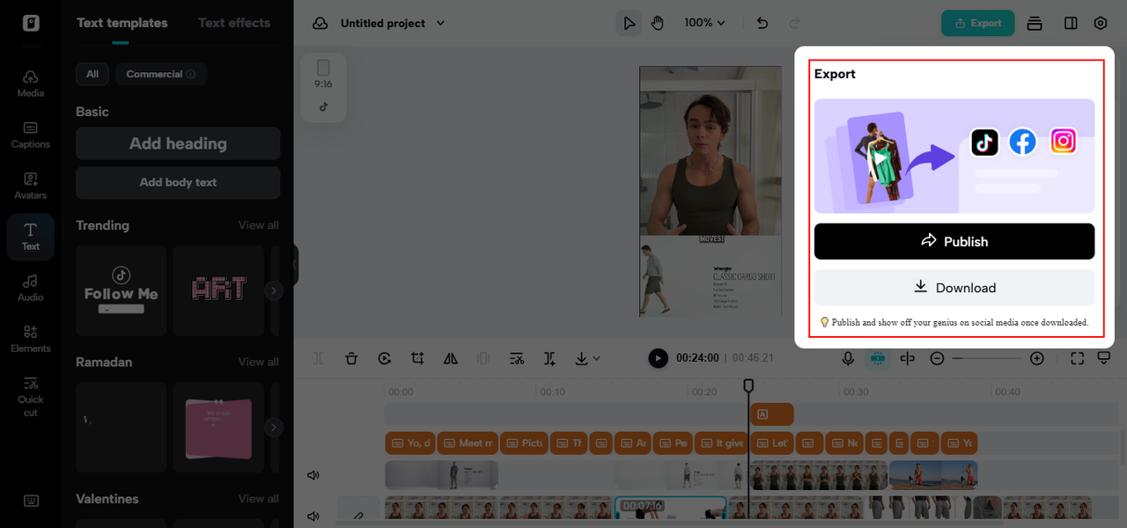Delete the selected clip with trash icon

[351, 358]
